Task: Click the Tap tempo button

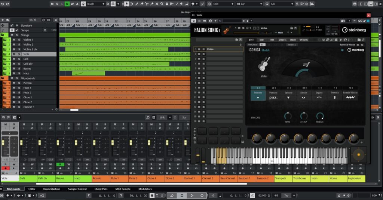Action: pos(286,196)
